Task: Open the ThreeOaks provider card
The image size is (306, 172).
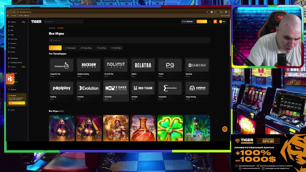Action: point(116,91)
